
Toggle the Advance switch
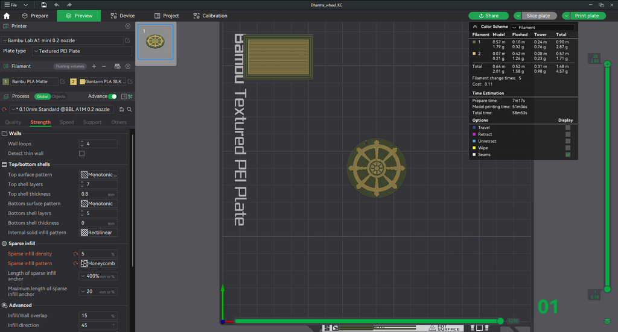tap(113, 96)
